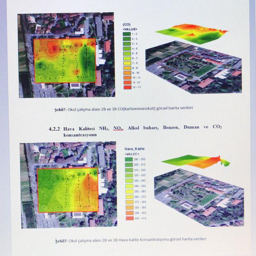Click the Hava_Kalite legend title
256x256 pixels.
[135, 149]
